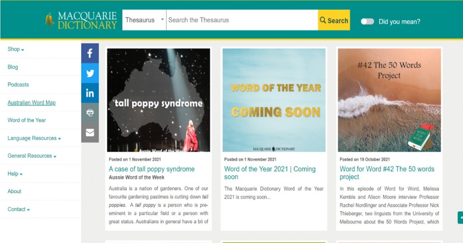Click the 'Macquarie Dictionary Word of the Year 2021 is coming soon' excerpt
463x243 pixels.
pyautogui.click(x=274, y=193)
